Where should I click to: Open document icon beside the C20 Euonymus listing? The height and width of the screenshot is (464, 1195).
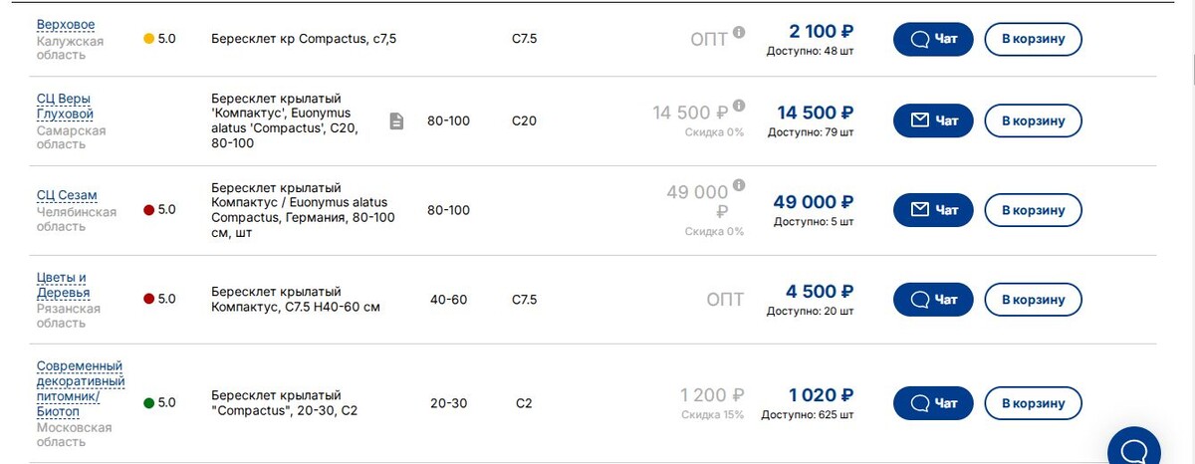396,121
